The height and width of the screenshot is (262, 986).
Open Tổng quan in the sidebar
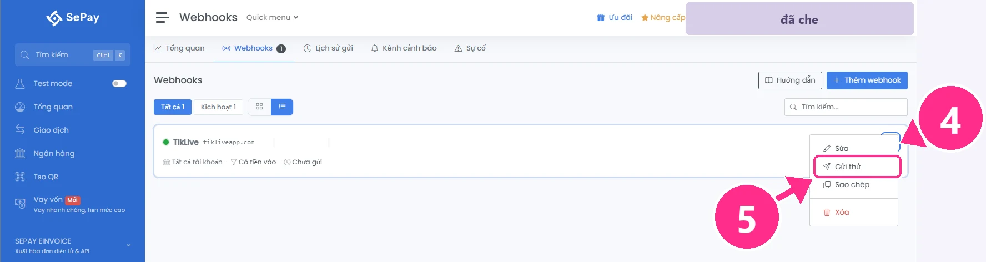click(x=53, y=107)
